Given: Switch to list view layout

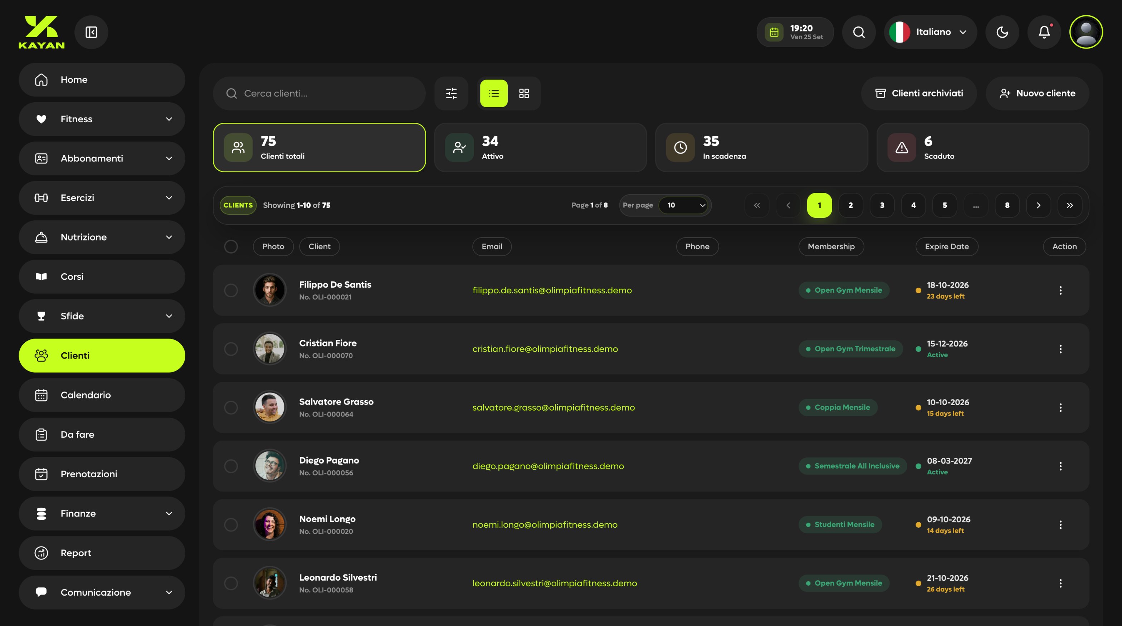Looking at the screenshot, I should pyautogui.click(x=494, y=93).
